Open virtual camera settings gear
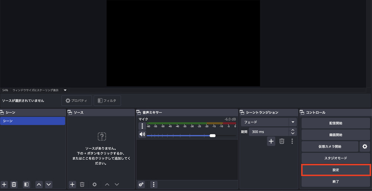 365,146
